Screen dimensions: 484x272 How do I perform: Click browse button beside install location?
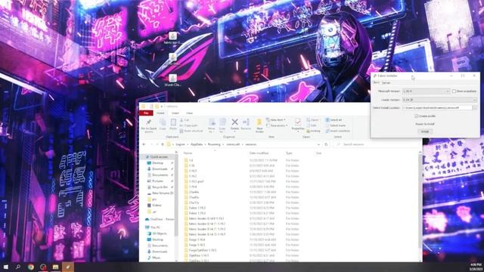(475, 107)
